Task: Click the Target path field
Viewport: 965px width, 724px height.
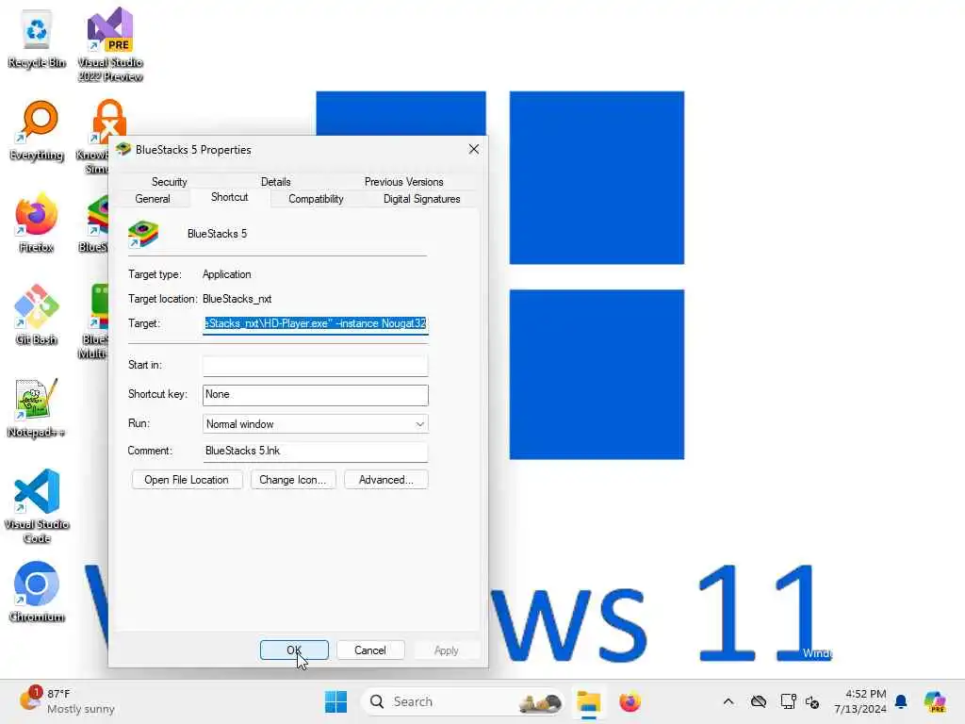Action: (x=315, y=324)
